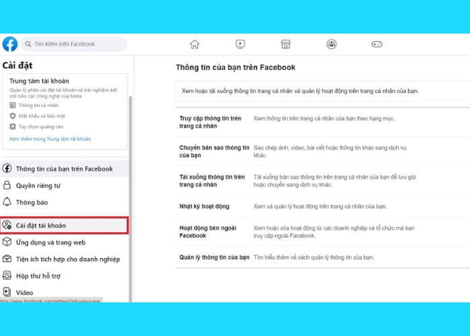This screenshot has width=470, height=336.
Task: Click the Facebook logo icon
Action: click(x=10, y=44)
